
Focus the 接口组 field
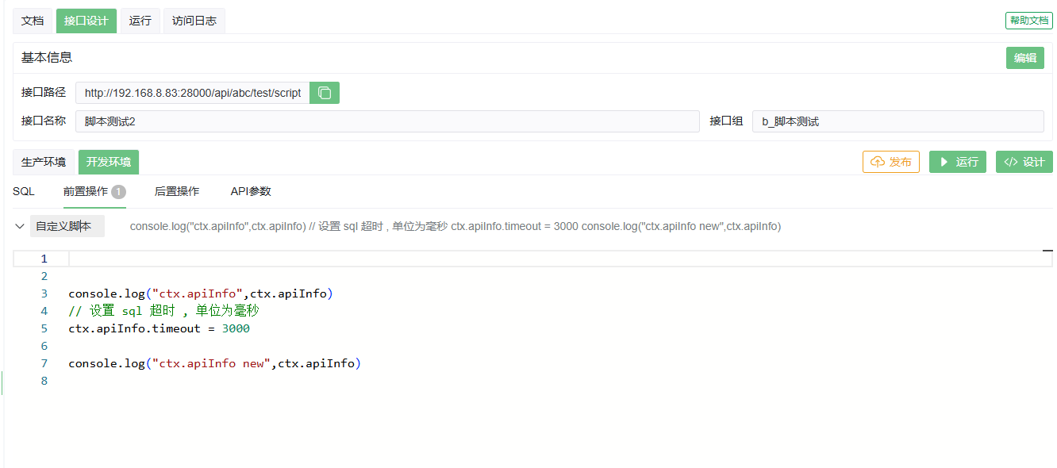pyautogui.click(x=897, y=121)
